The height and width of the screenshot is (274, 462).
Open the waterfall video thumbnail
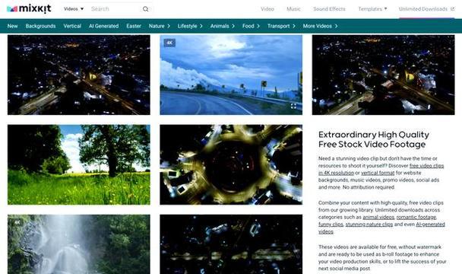click(x=79, y=244)
